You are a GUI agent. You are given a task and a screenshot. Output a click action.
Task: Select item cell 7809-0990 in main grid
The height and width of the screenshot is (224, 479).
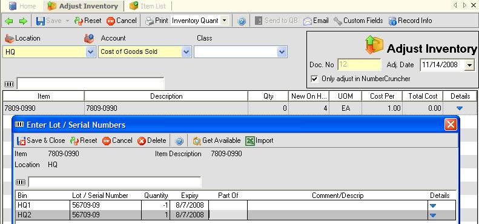coord(44,108)
